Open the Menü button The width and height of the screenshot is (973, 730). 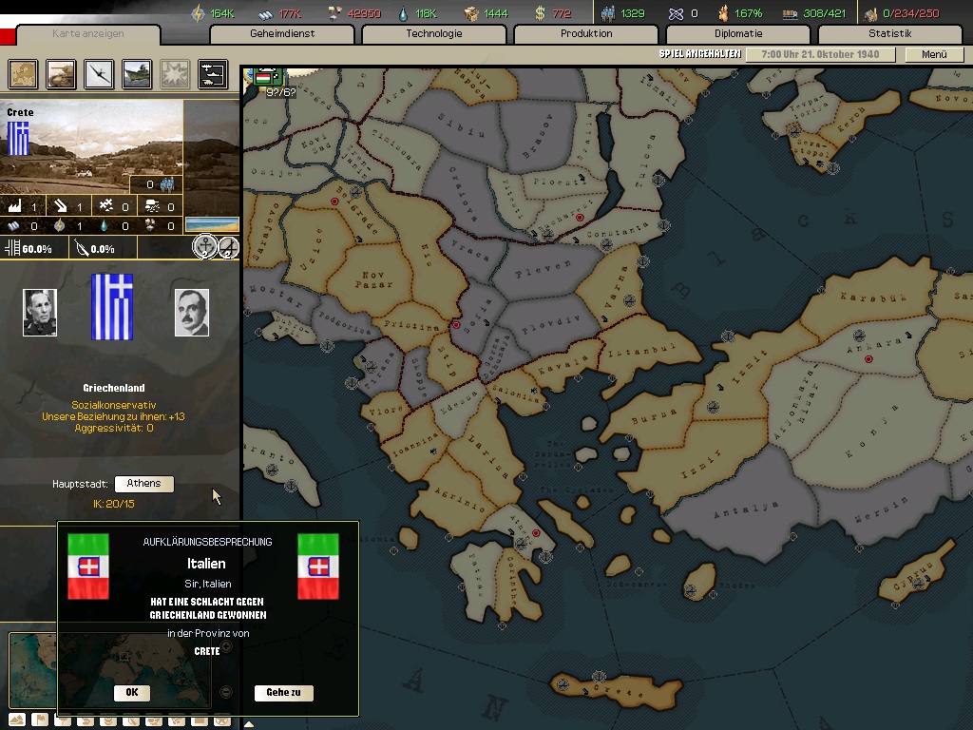[x=934, y=54]
